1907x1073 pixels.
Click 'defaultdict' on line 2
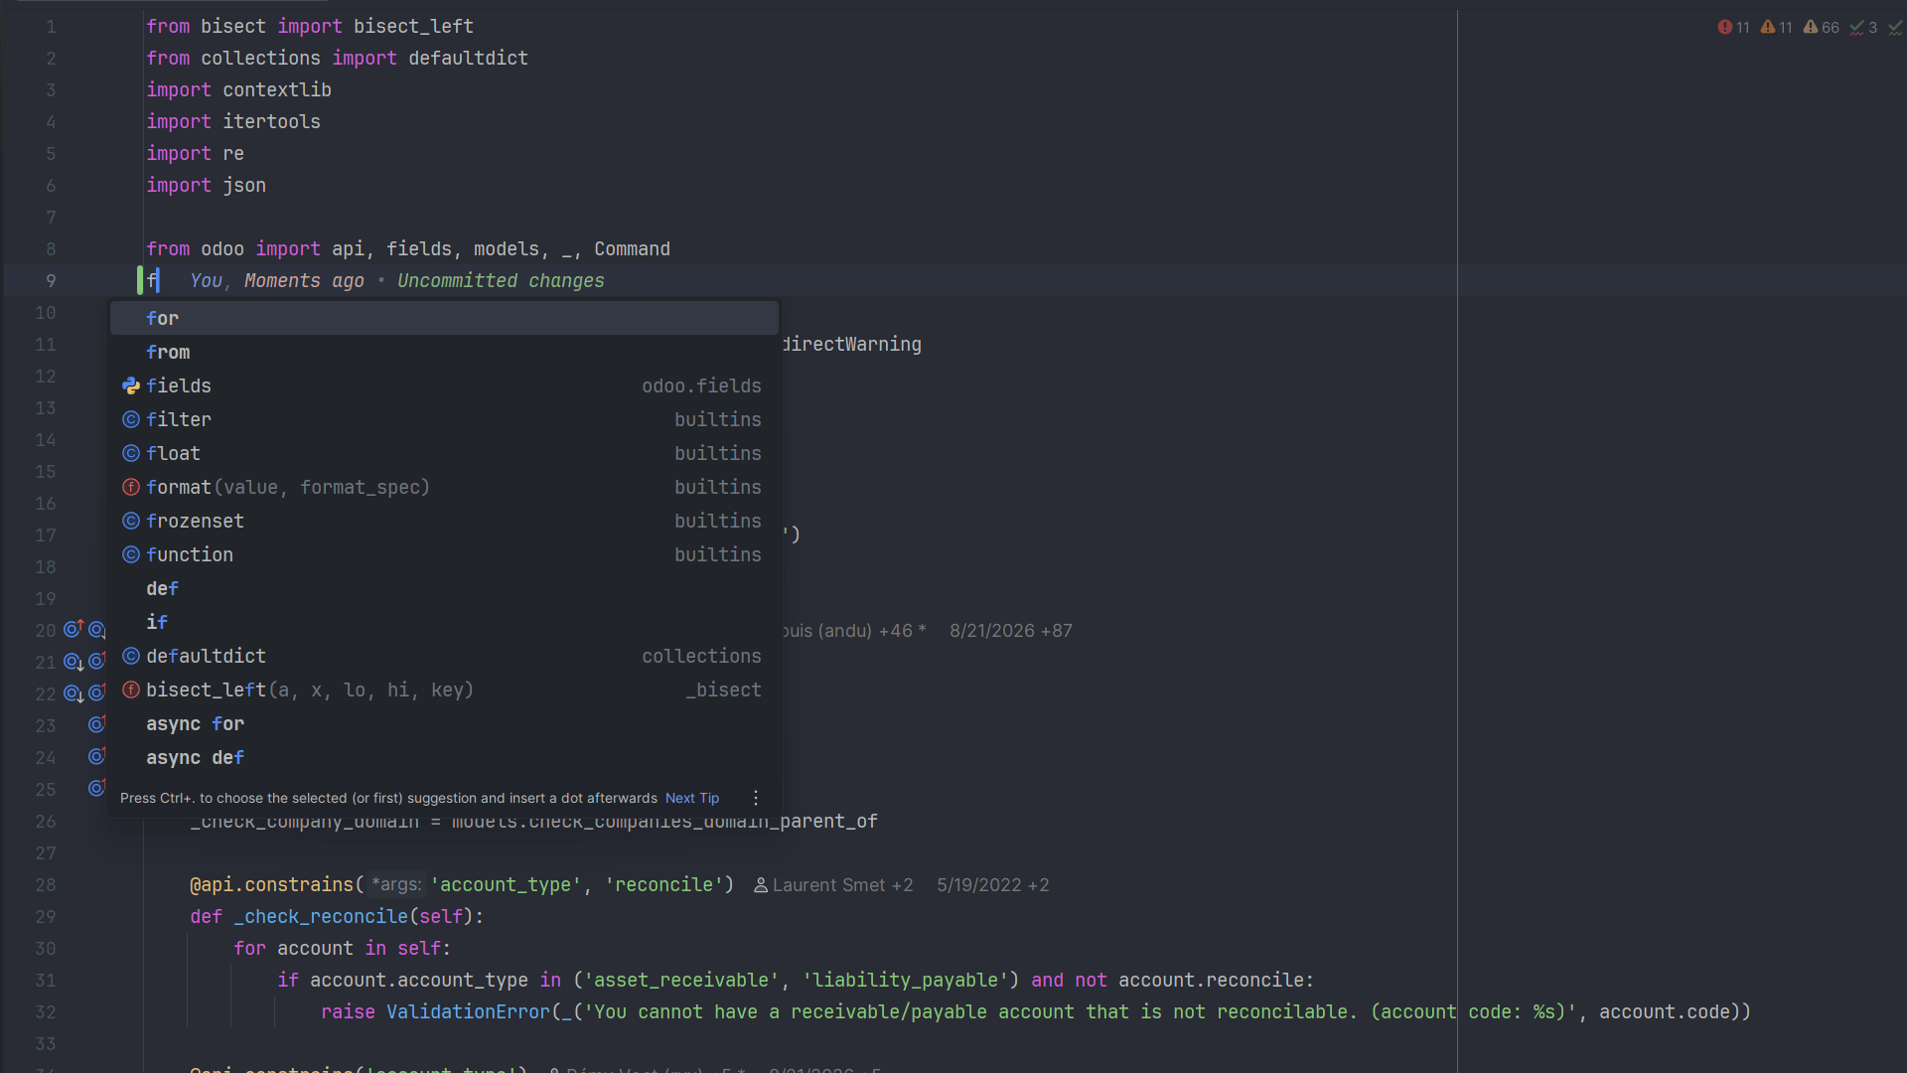tap(468, 59)
